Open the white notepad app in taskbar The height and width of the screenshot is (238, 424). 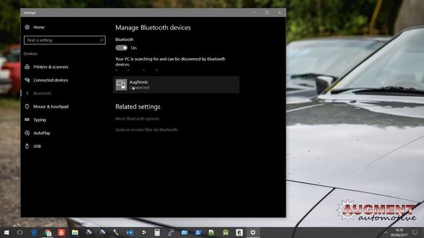239,232
